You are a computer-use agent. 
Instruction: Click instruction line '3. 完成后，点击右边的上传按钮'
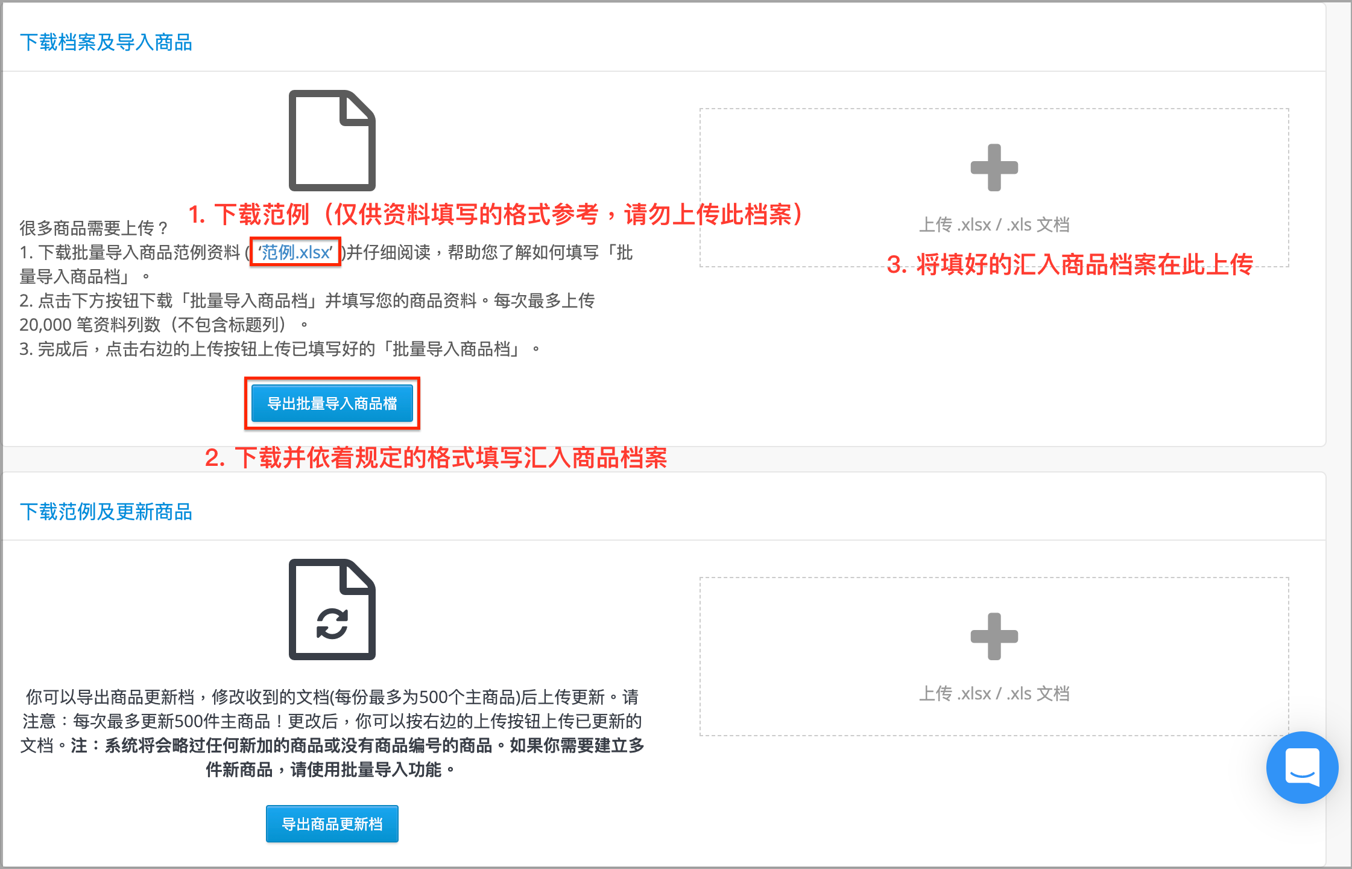(280, 349)
